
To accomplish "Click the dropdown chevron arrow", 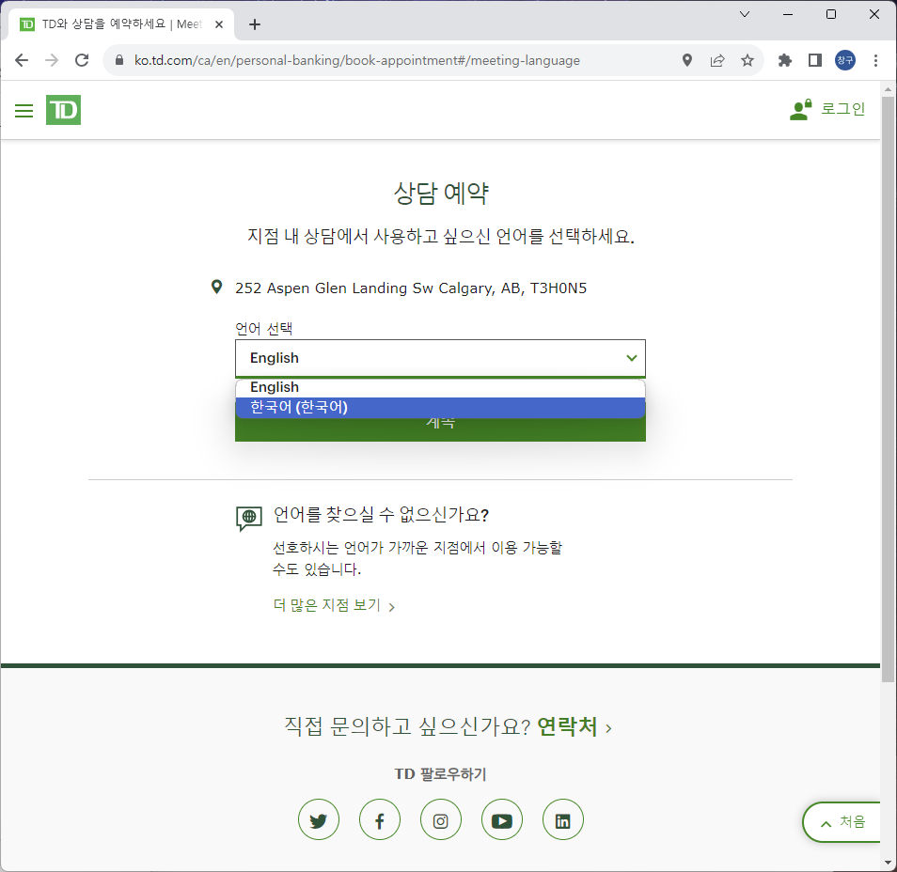I will [632, 358].
